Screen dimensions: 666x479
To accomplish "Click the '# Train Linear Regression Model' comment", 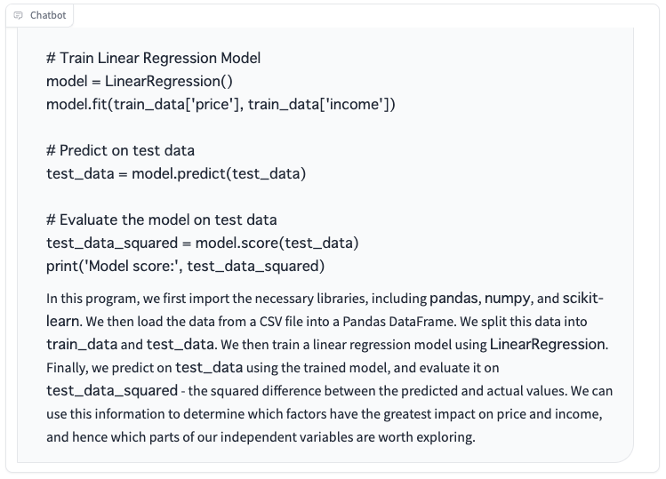I will (153, 58).
